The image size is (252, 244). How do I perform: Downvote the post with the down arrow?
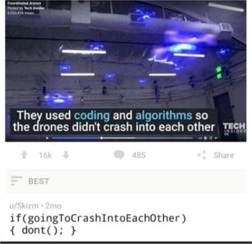click(66, 155)
